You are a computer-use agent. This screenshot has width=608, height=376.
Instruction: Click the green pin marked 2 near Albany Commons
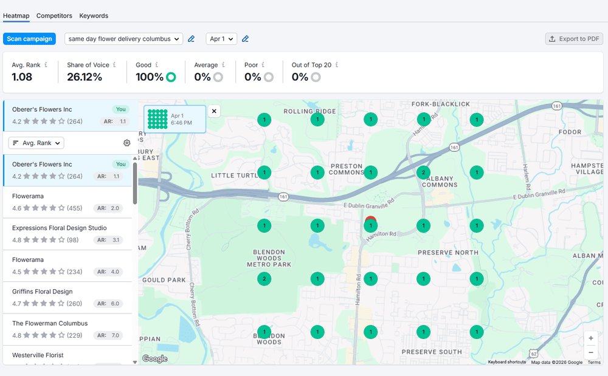tap(424, 173)
